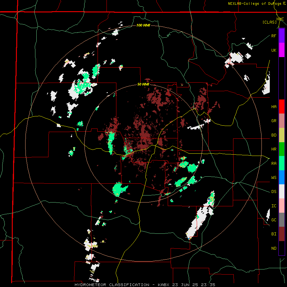Click the RA legend label
The height and width of the screenshot is (287, 287).
274,163
